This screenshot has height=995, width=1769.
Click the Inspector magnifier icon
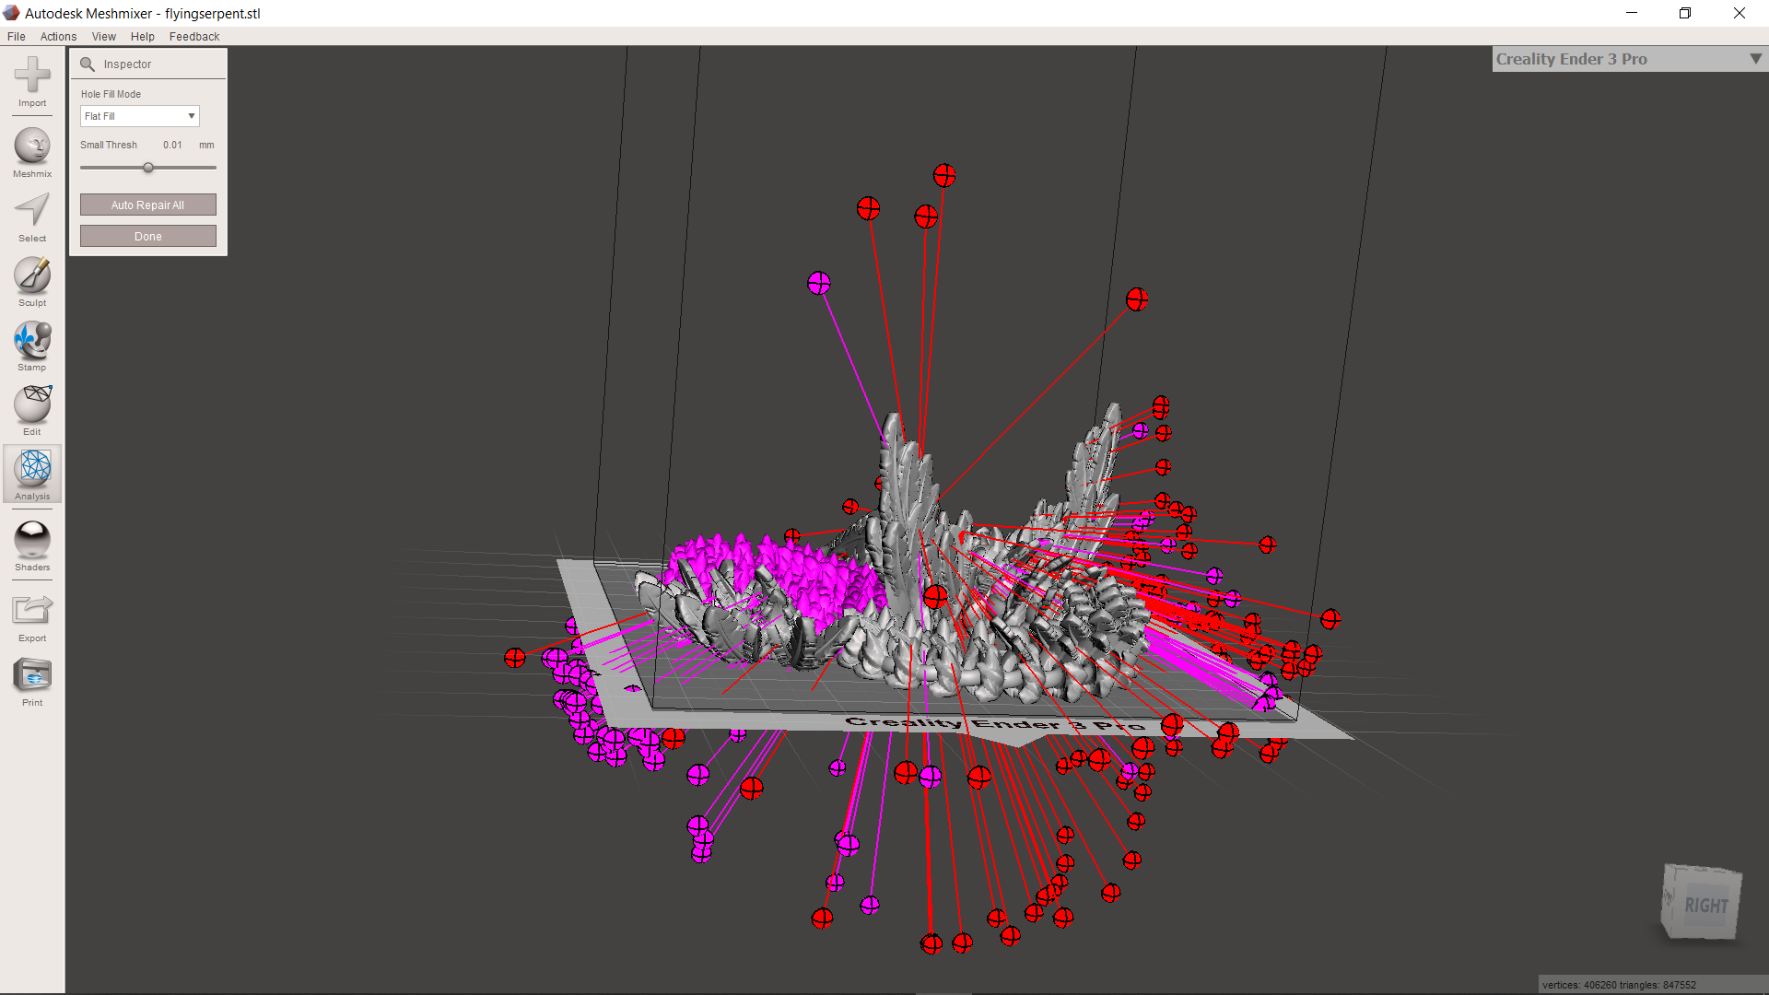(88, 64)
